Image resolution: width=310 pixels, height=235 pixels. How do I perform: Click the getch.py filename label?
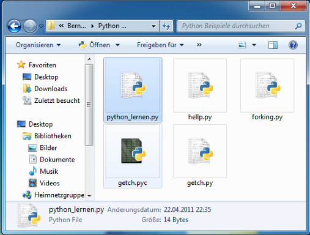[200, 183]
